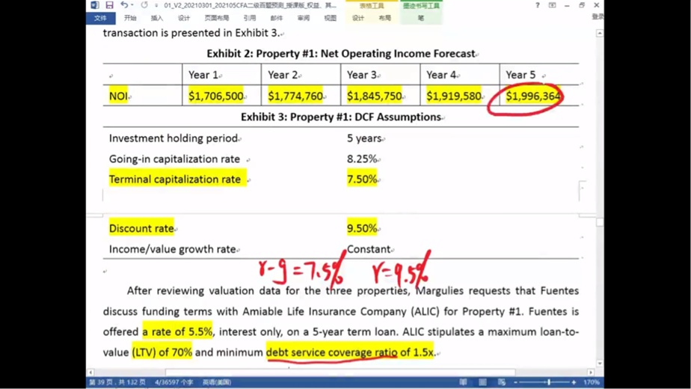The height and width of the screenshot is (389, 691).
Task: Click the document title in the title bar
Action: pos(250,5)
